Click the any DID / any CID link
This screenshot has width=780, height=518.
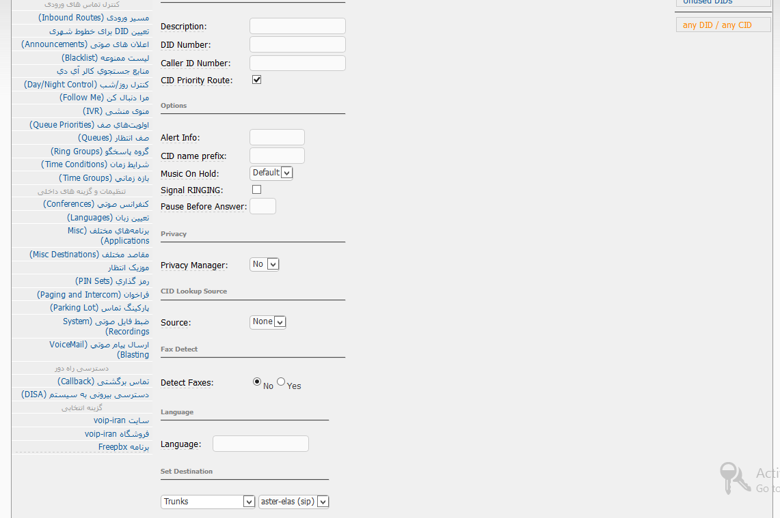click(x=717, y=25)
